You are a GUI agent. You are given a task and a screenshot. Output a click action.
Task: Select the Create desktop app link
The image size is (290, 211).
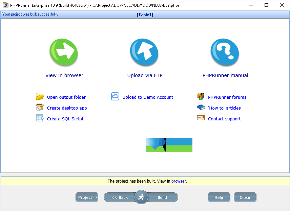point(67,108)
